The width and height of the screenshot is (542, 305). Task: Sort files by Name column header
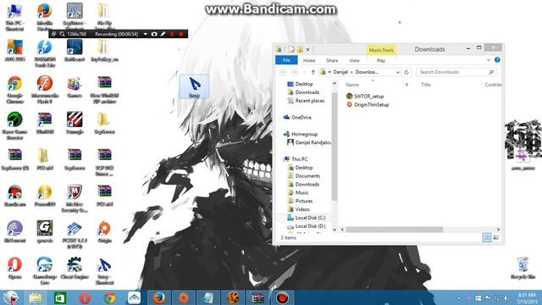click(352, 85)
